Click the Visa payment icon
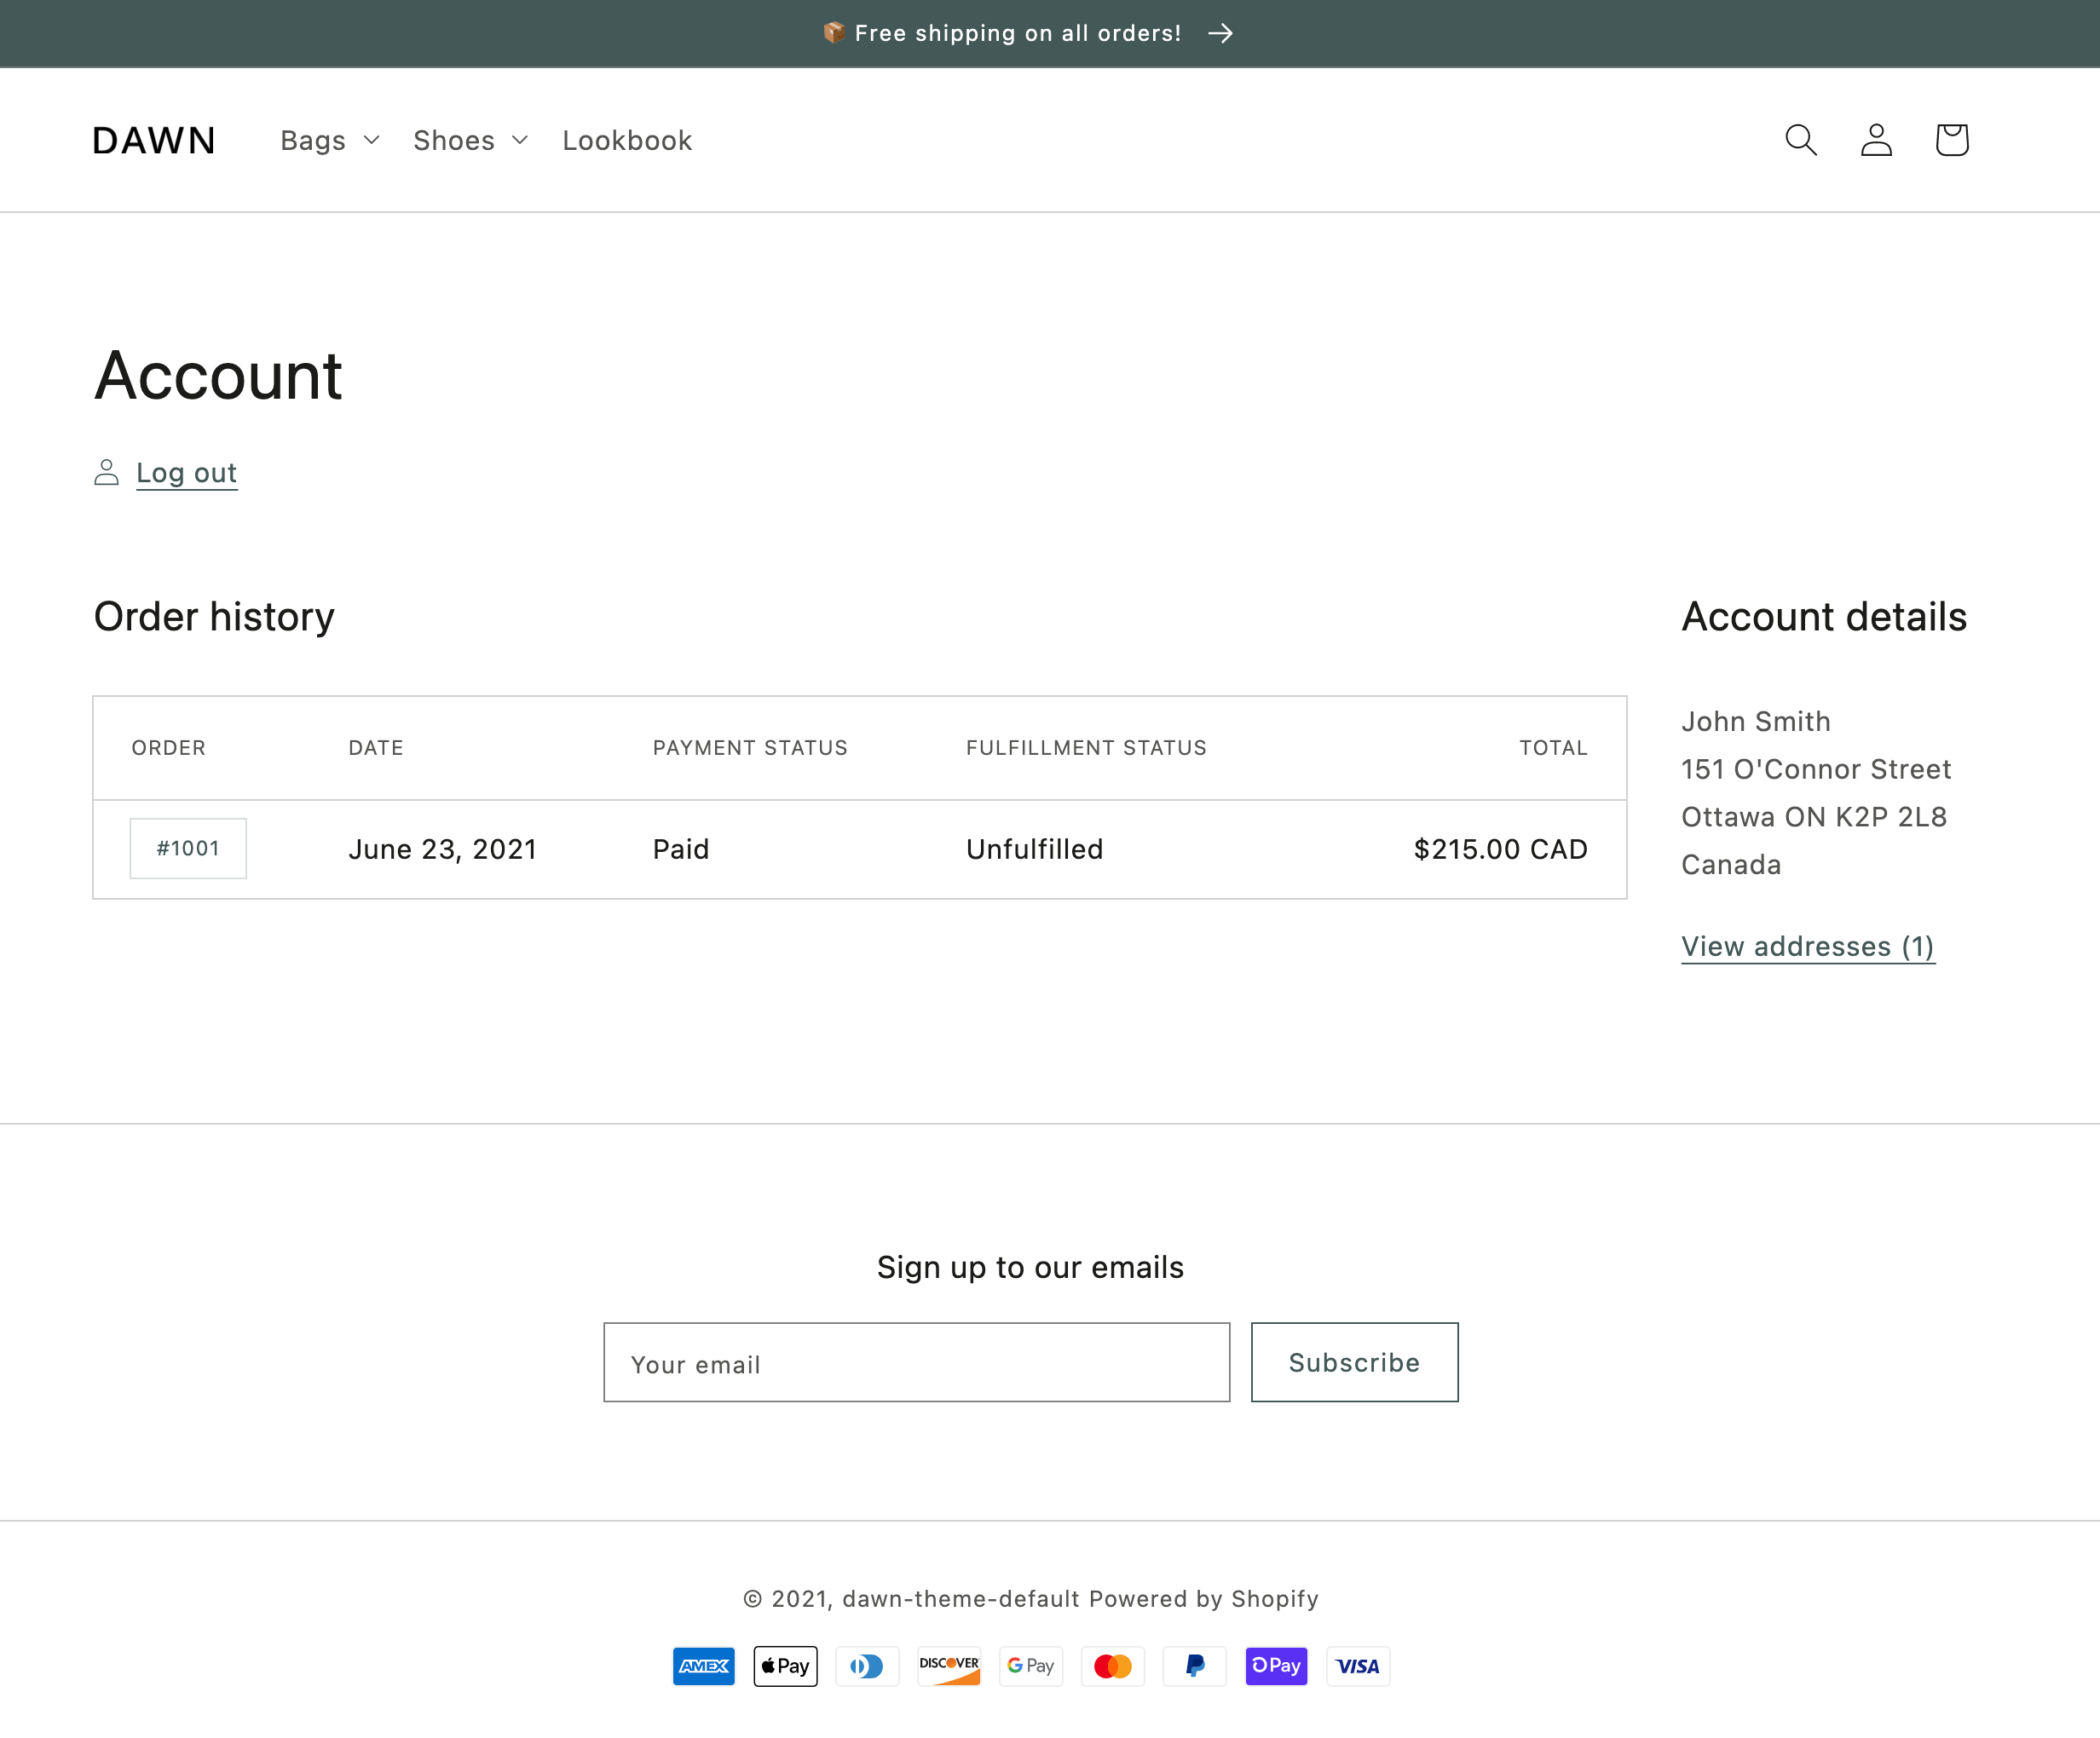The image size is (2100, 1738). tap(1357, 1666)
